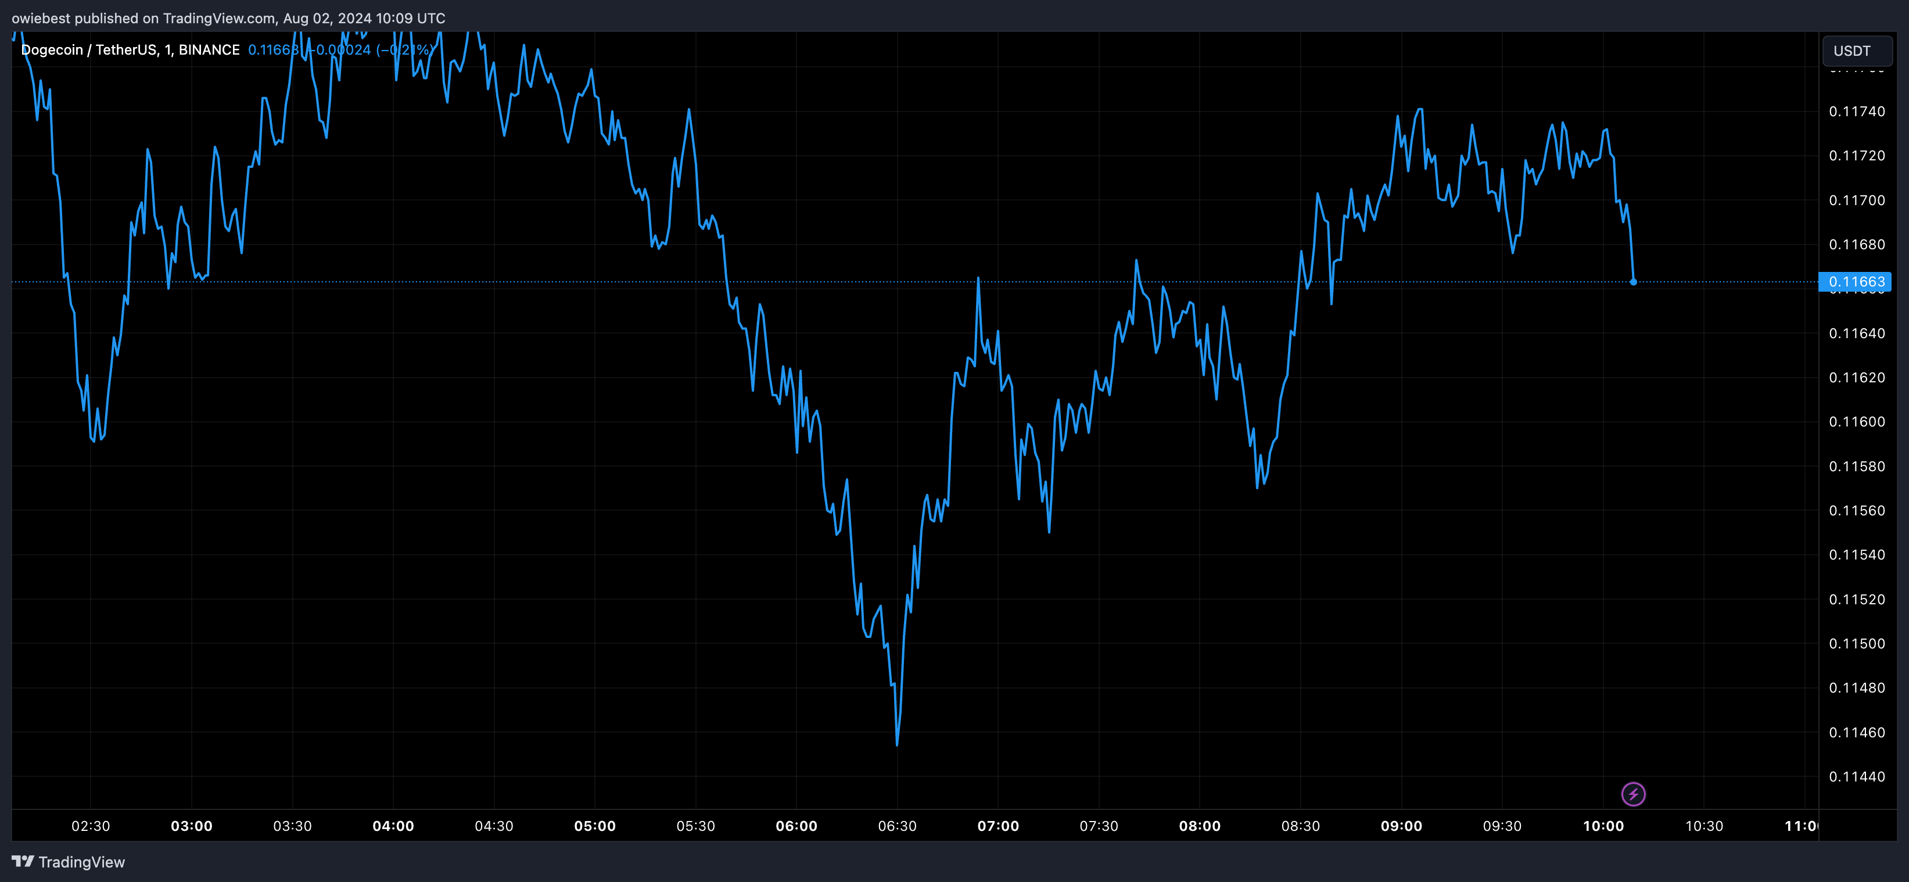Click the TradingView logo icon
This screenshot has height=882, width=1909.
22,861
